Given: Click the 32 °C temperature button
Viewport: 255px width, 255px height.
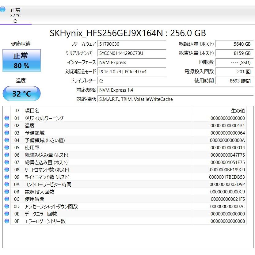Looking at the screenshot, I should click(x=21, y=93).
